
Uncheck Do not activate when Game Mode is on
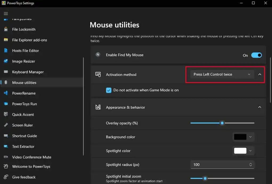coord(109,90)
